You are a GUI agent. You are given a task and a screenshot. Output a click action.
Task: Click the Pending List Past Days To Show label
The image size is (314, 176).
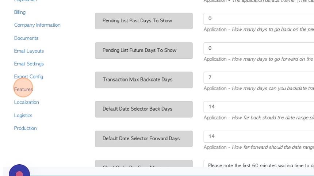click(x=144, y=21)
